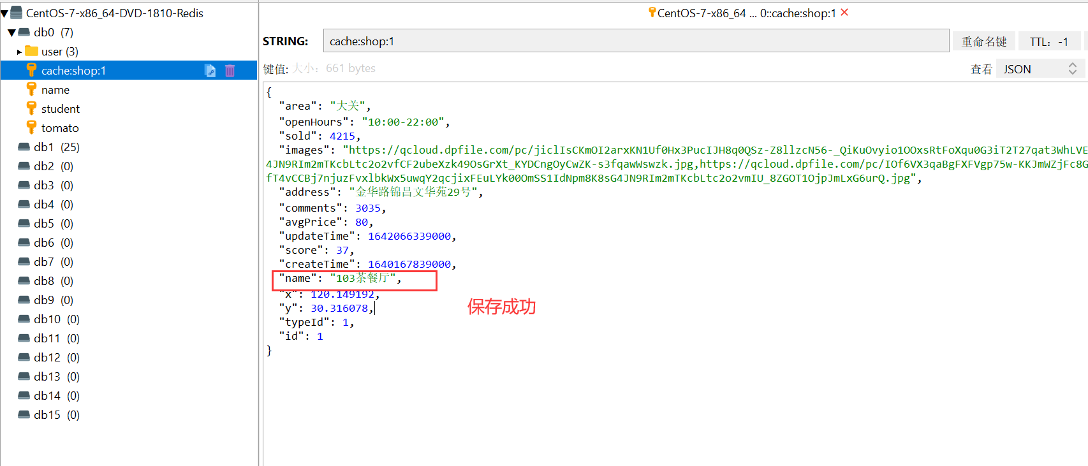Click the key icon beside student
1088x466 pixels.
click(31, 108)
